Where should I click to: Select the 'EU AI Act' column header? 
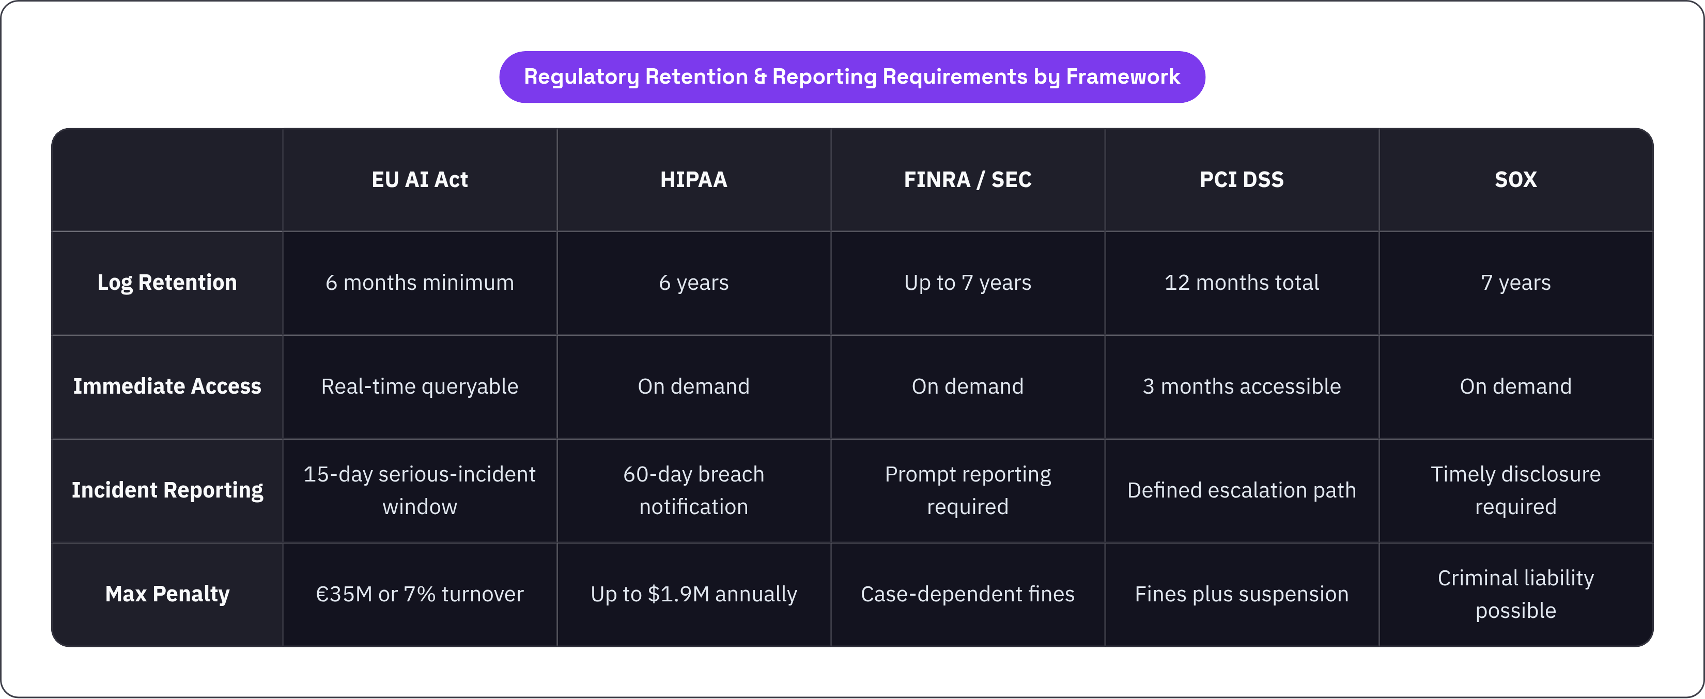click(420, 179)
